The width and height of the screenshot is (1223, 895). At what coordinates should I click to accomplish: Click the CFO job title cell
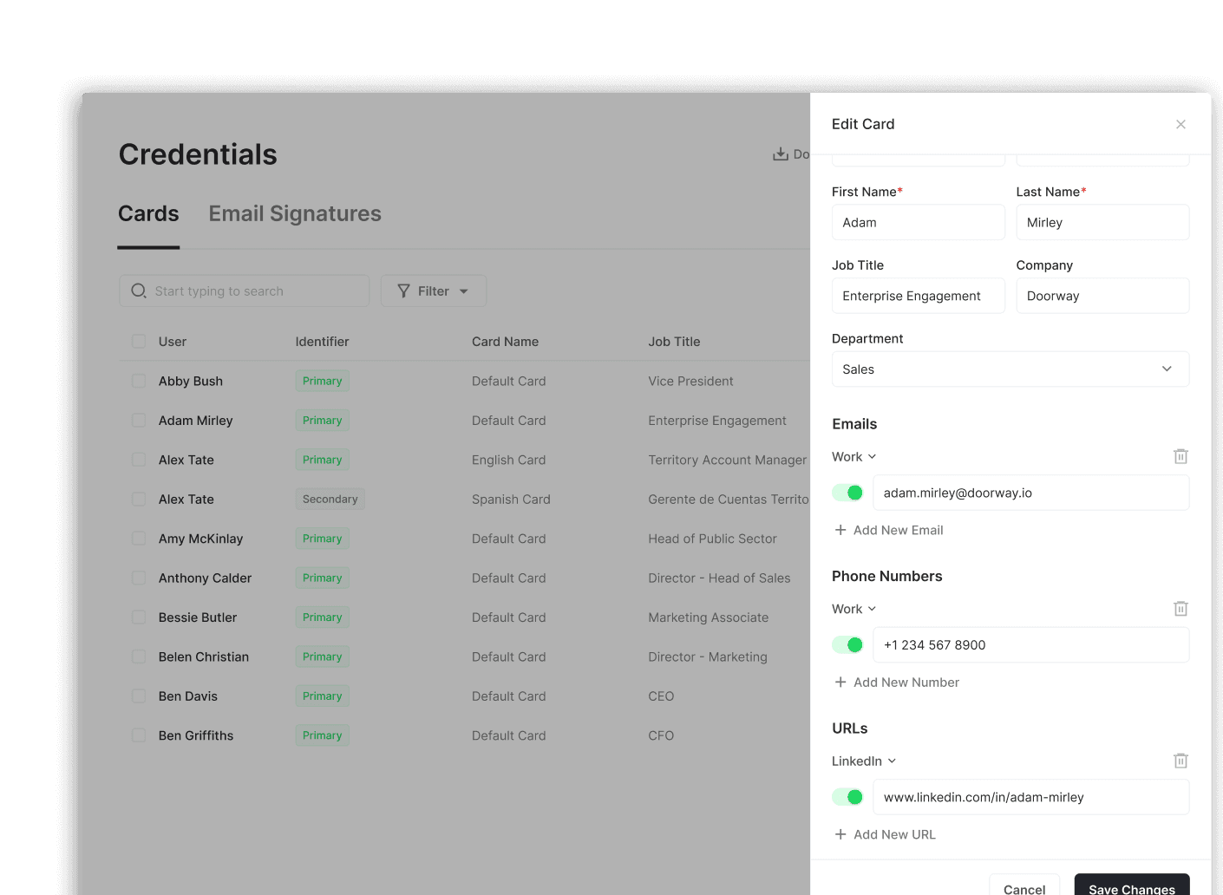click(661, 735)
